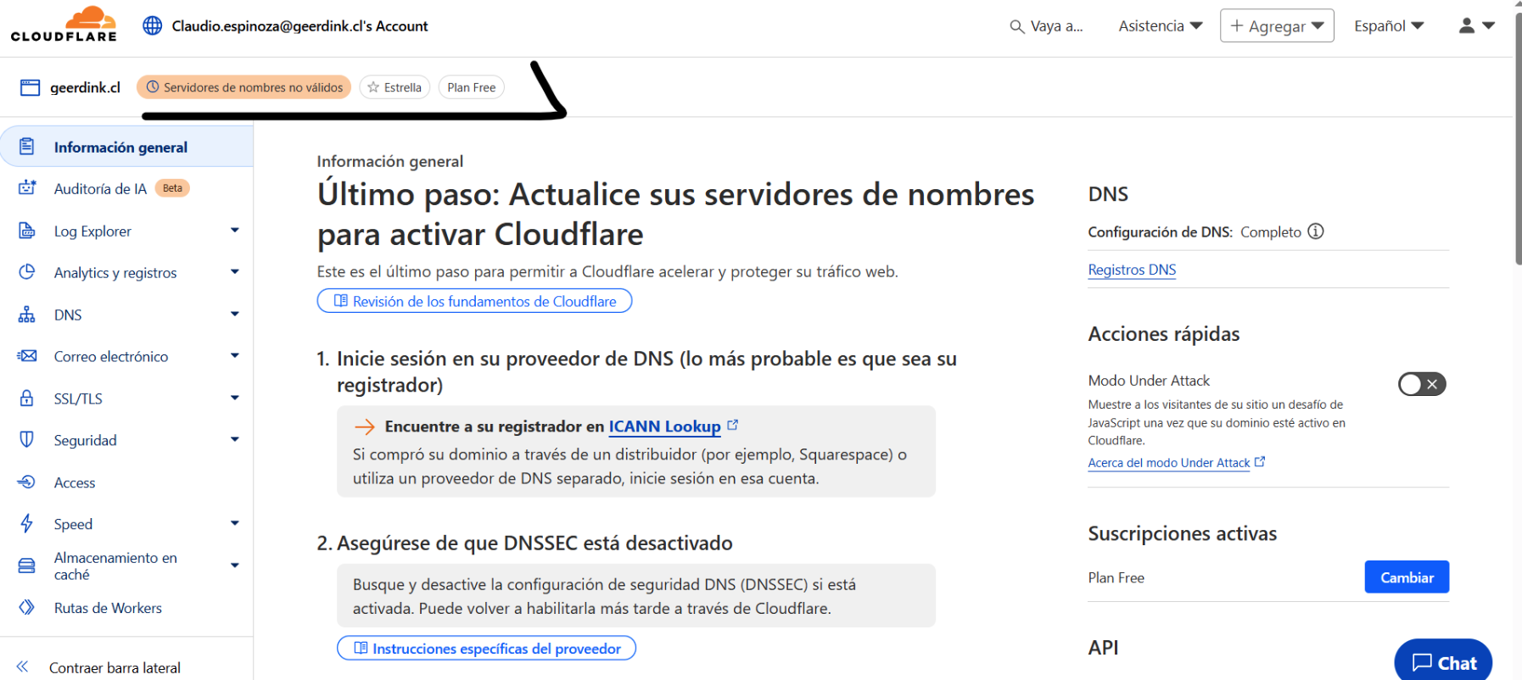
Task: Click the Beta badge on Auditoría de IA
Action: (x=172, y=188)
